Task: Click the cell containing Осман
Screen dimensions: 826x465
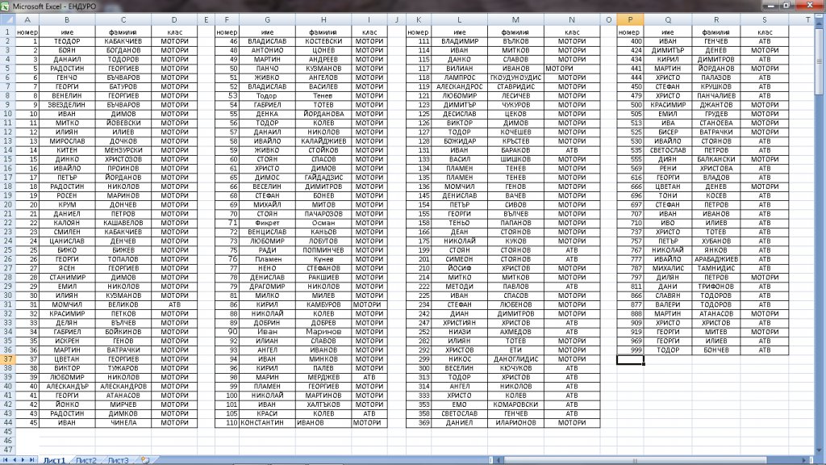Action: pyautogui.click(x=323, y=223)
